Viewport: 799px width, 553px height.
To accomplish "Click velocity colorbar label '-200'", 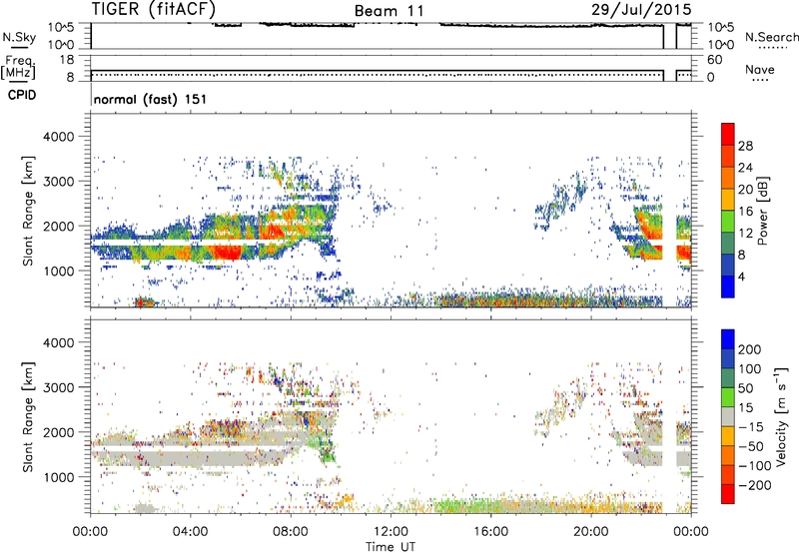I will pyautogui.click(x=755, y=485).
